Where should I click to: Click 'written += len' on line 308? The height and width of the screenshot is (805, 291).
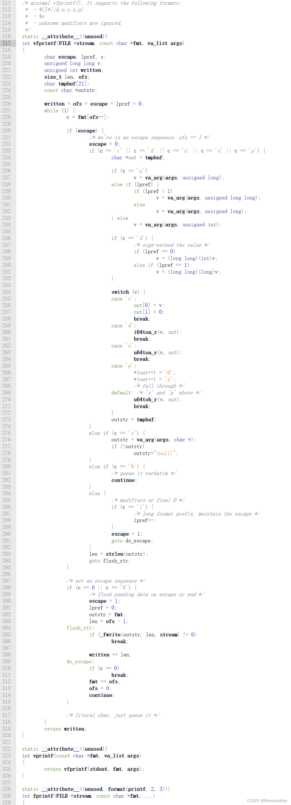[109, 654]
